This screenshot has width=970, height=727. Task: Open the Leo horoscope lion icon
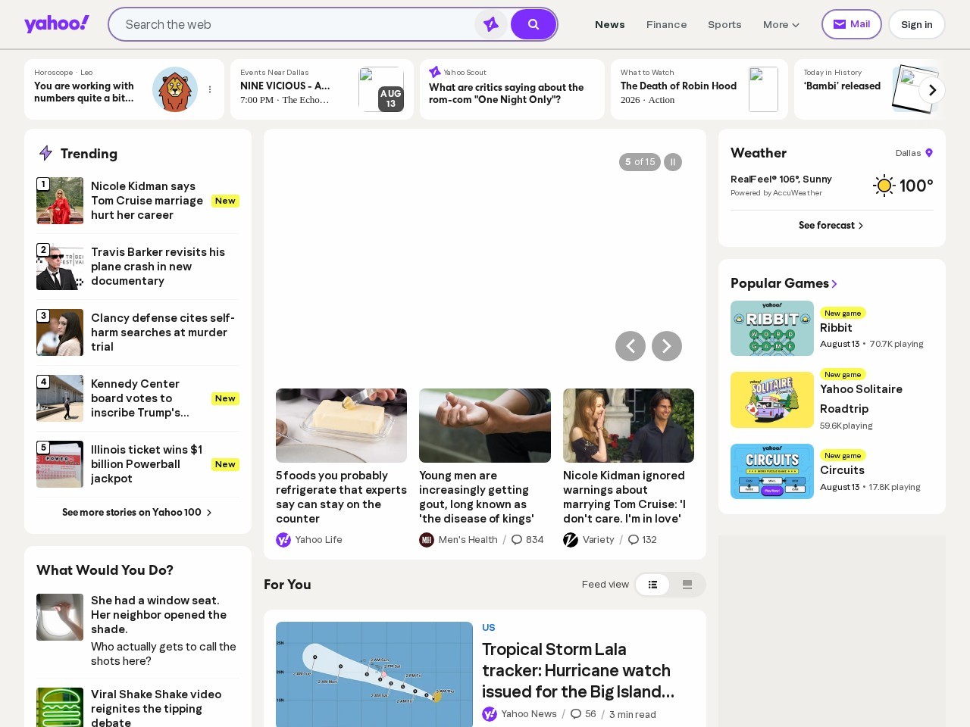[x=175, y=89]
